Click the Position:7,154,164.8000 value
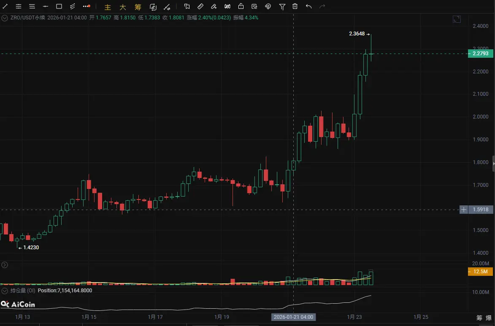This screenshot has height=326, width=495. (65, 290)
